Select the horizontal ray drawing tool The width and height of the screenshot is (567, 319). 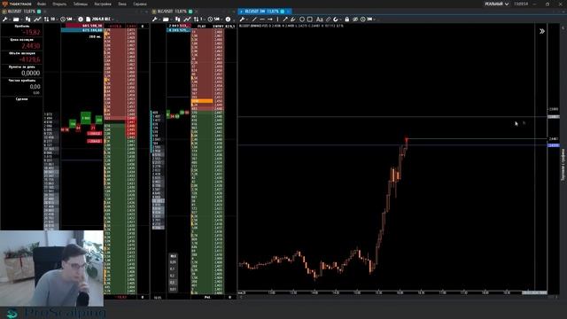point(269,19)
